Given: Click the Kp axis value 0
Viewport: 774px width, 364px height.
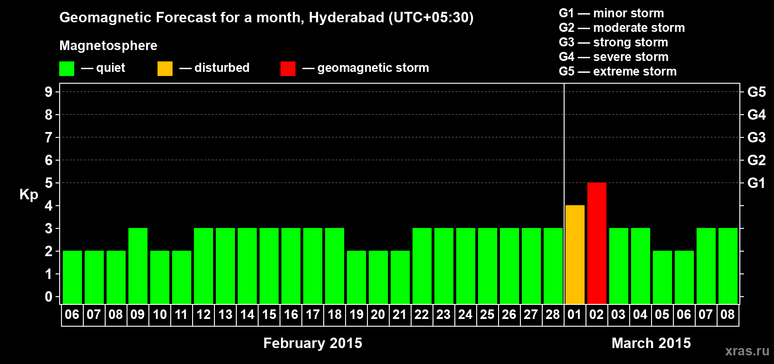Looking at the screenshot, I should click(x=49, y=297).
